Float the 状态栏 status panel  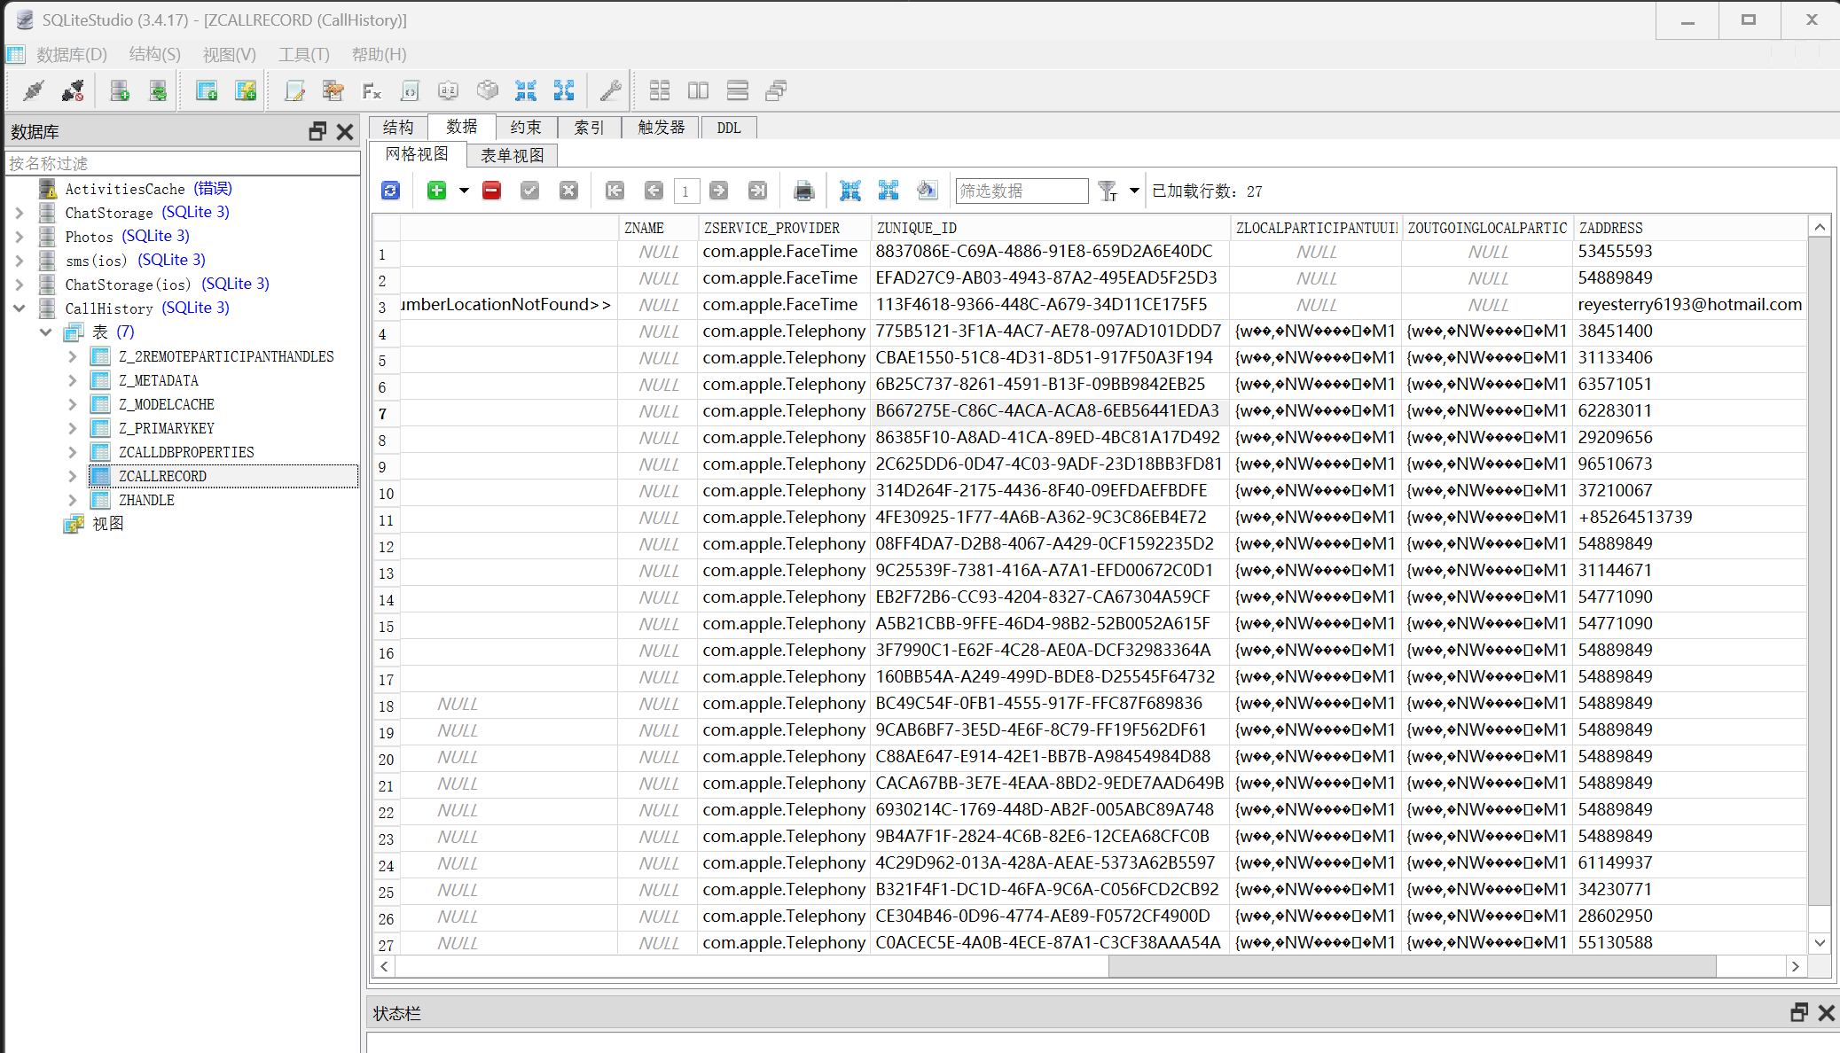pos(1799,1012)
